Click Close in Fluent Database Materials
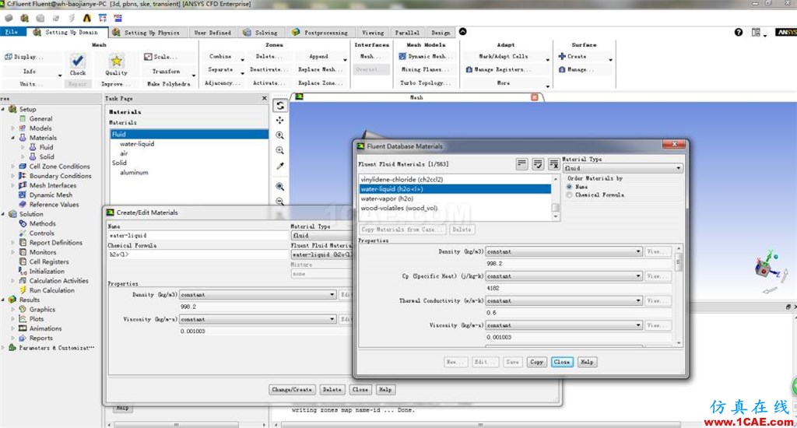Screen dimensions: 797x428 (x=562, y=362)
